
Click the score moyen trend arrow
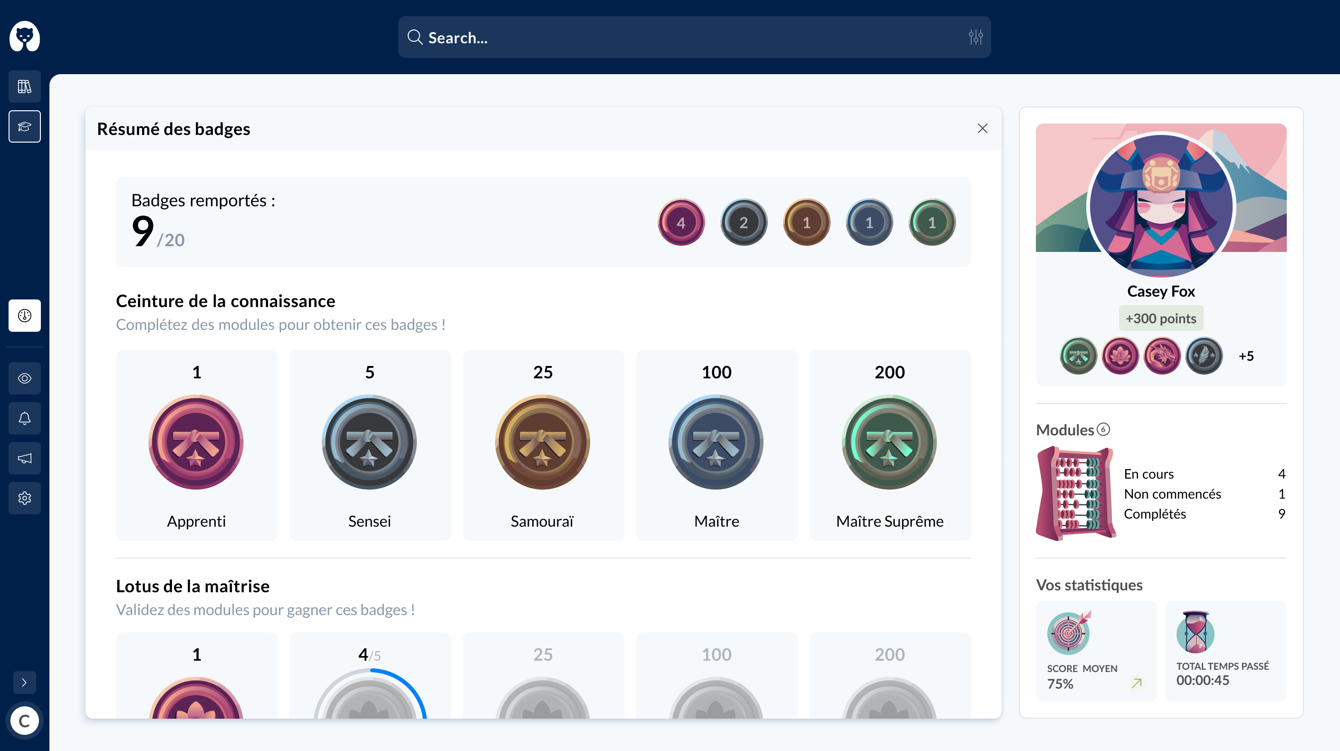[x=1137, y=683]
